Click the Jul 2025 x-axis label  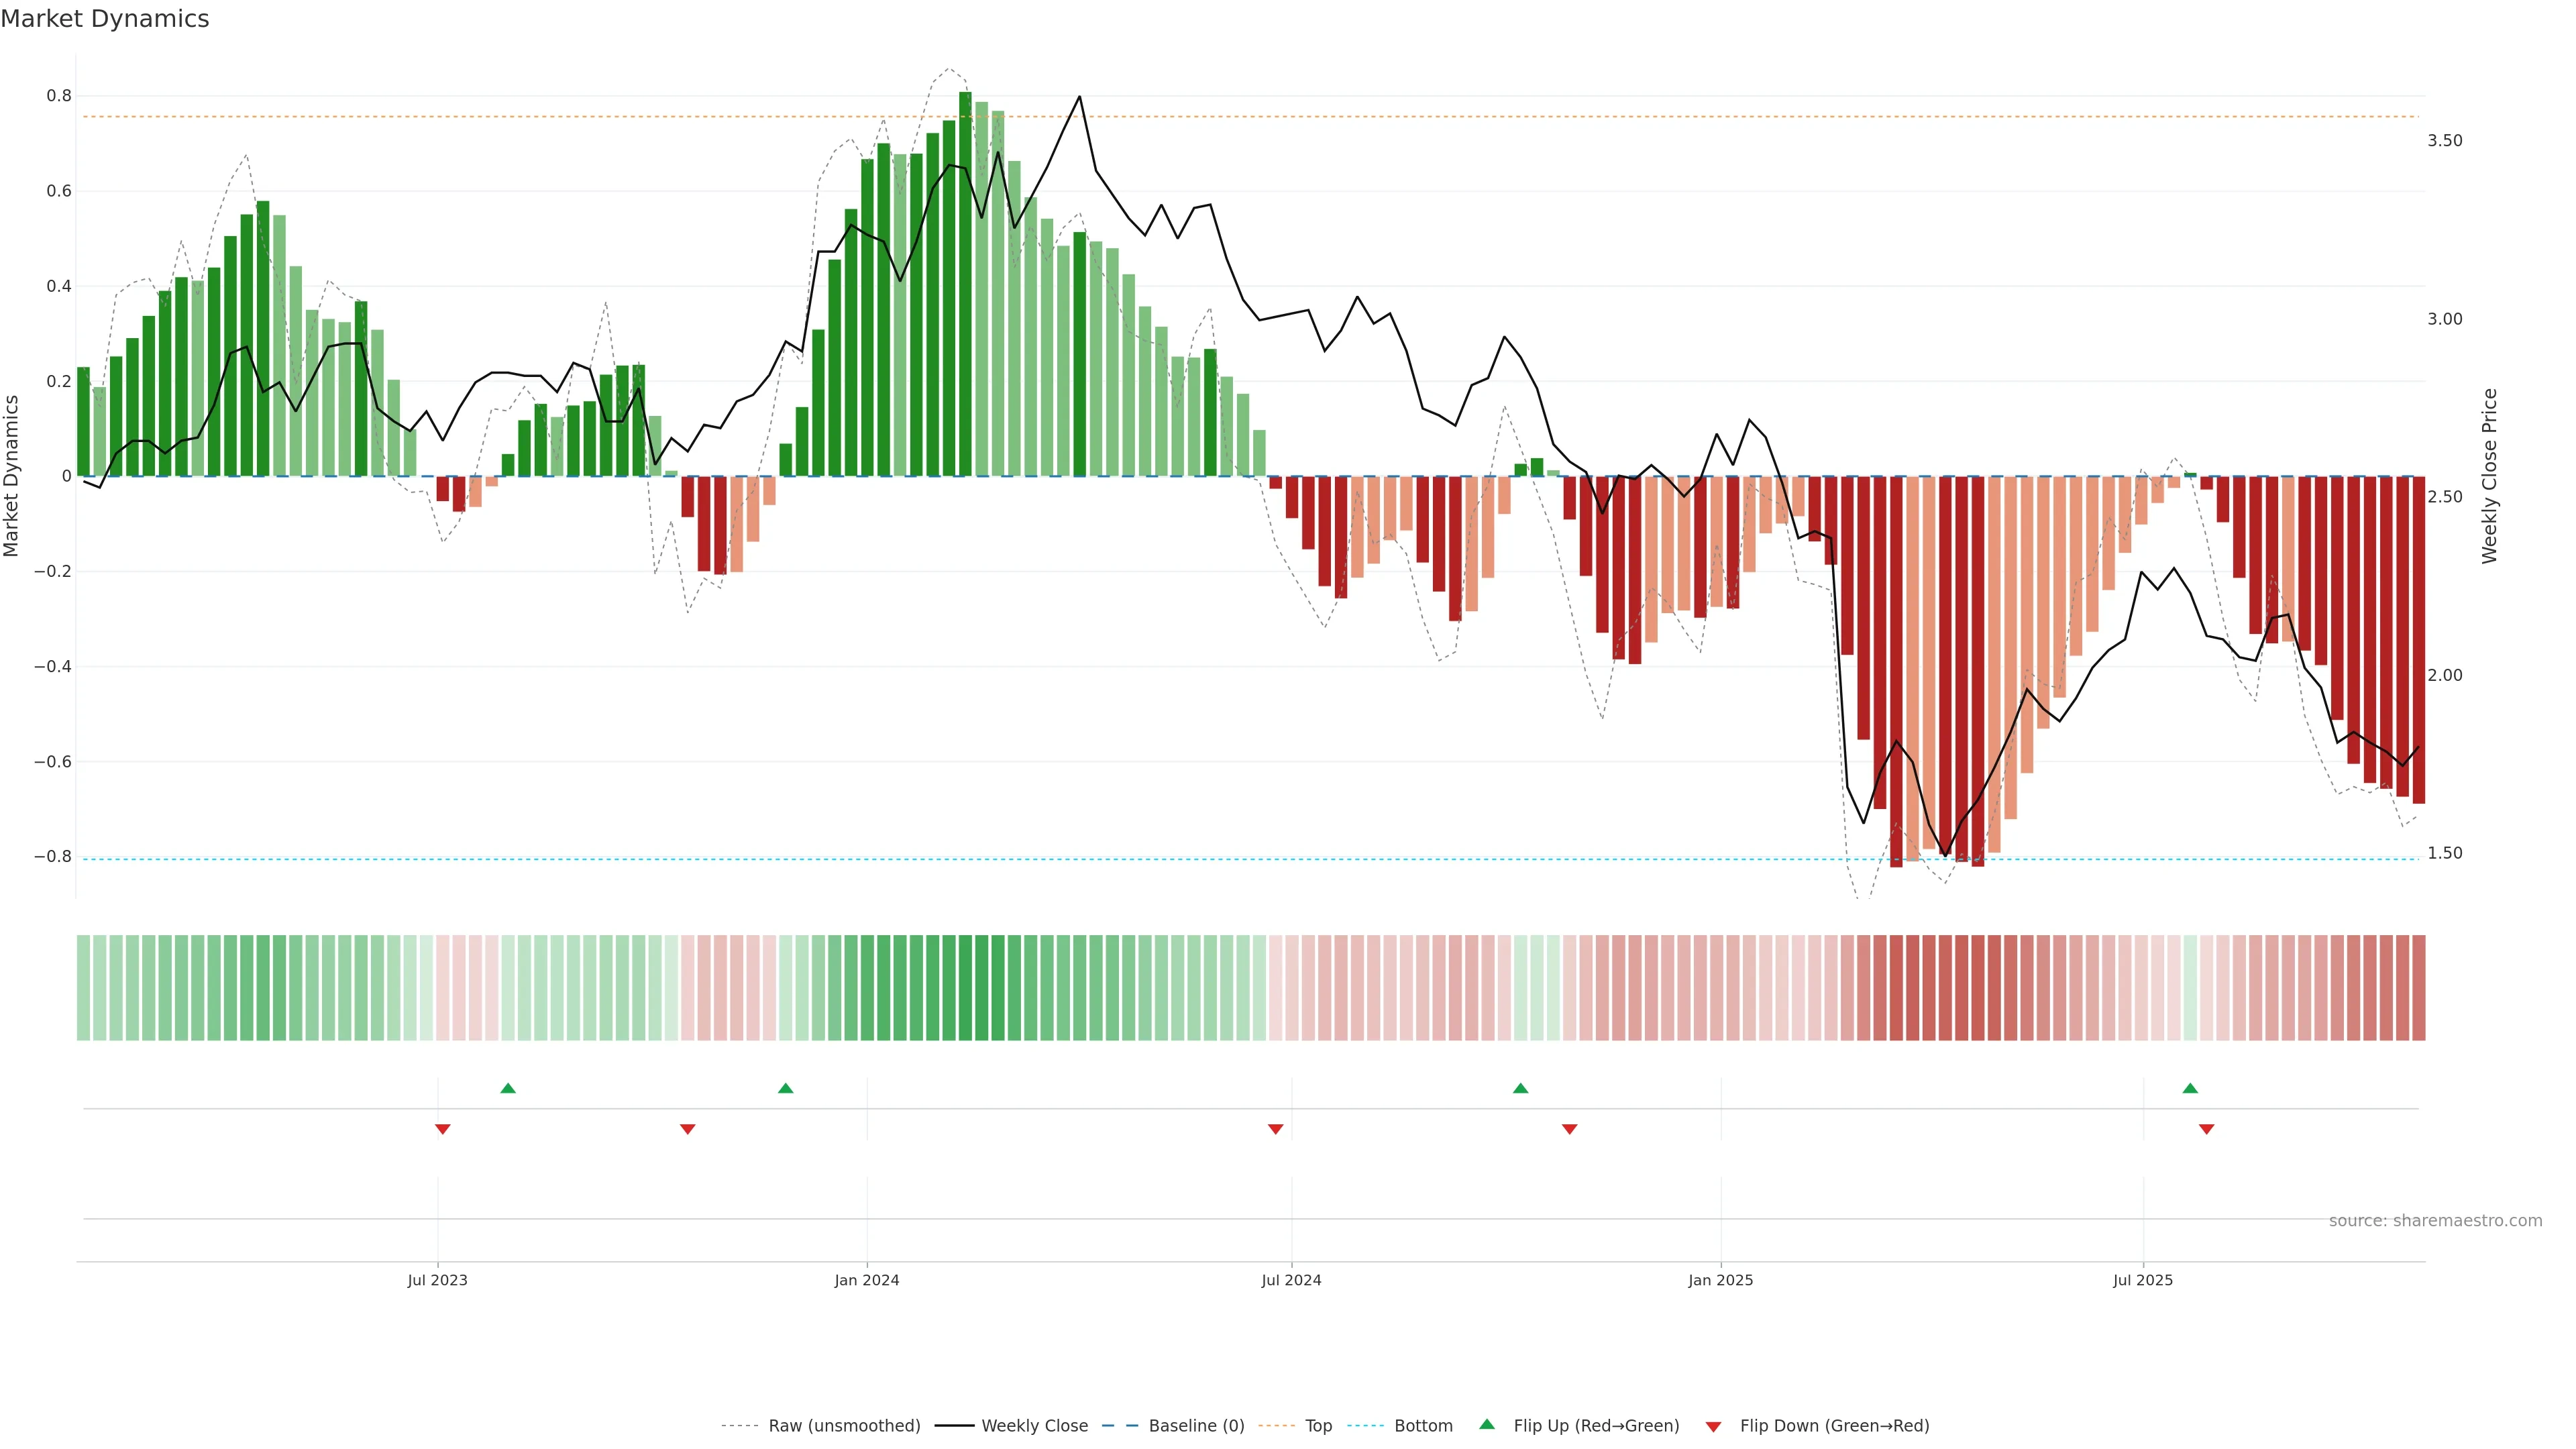tap(2142, 1280)
